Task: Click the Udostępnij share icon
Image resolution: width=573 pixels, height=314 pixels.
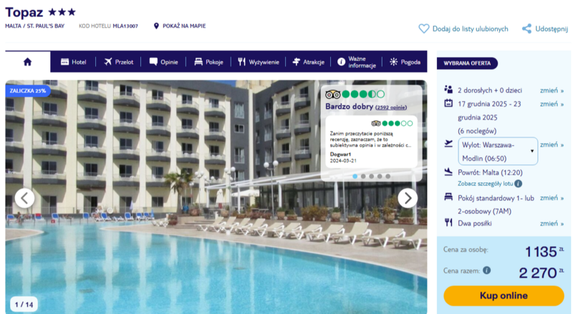Action: click(x=526, y=29)
